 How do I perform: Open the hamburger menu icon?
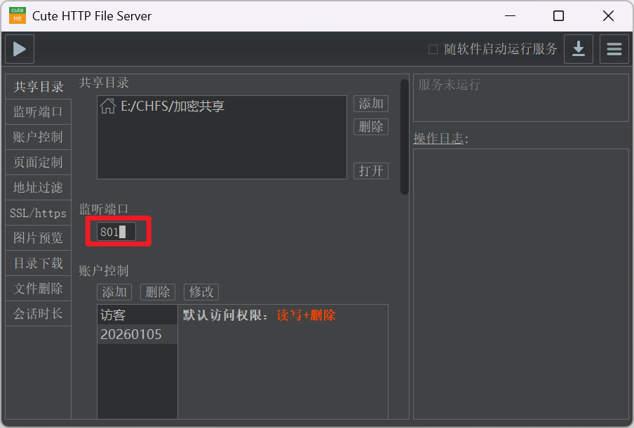(x=614, y=49)
